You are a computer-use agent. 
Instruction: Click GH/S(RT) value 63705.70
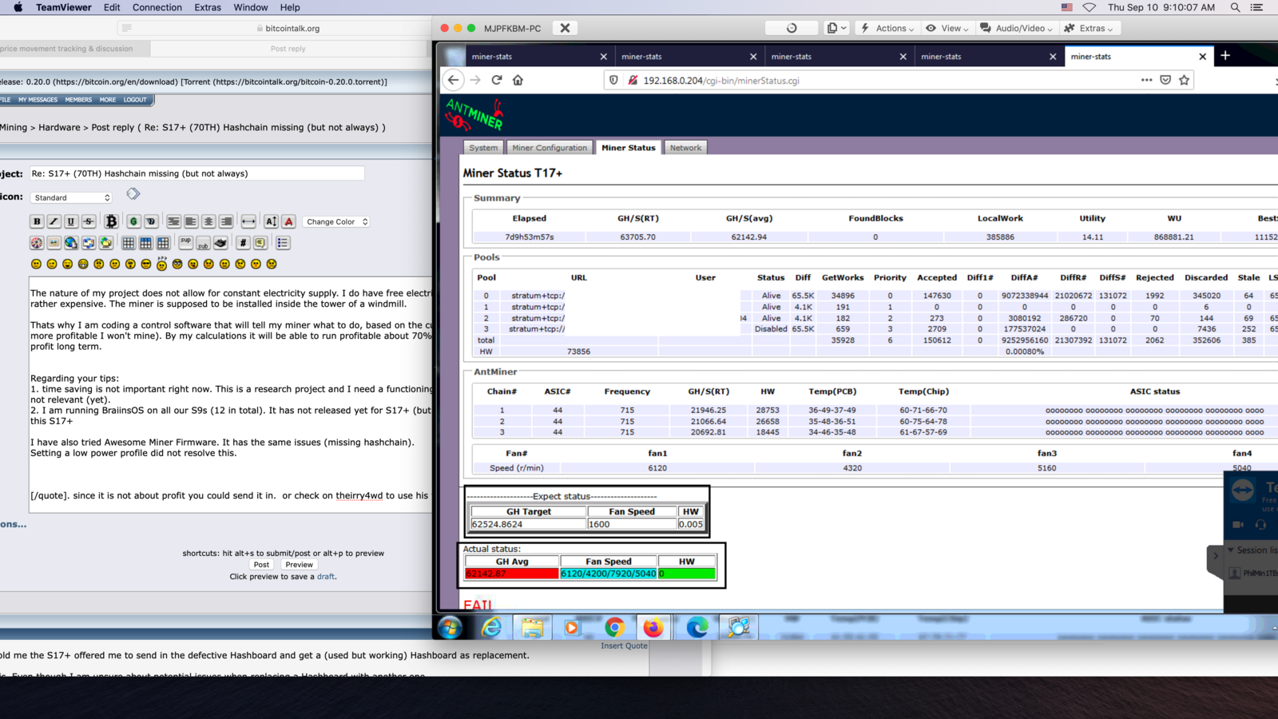tap(637, 237)
